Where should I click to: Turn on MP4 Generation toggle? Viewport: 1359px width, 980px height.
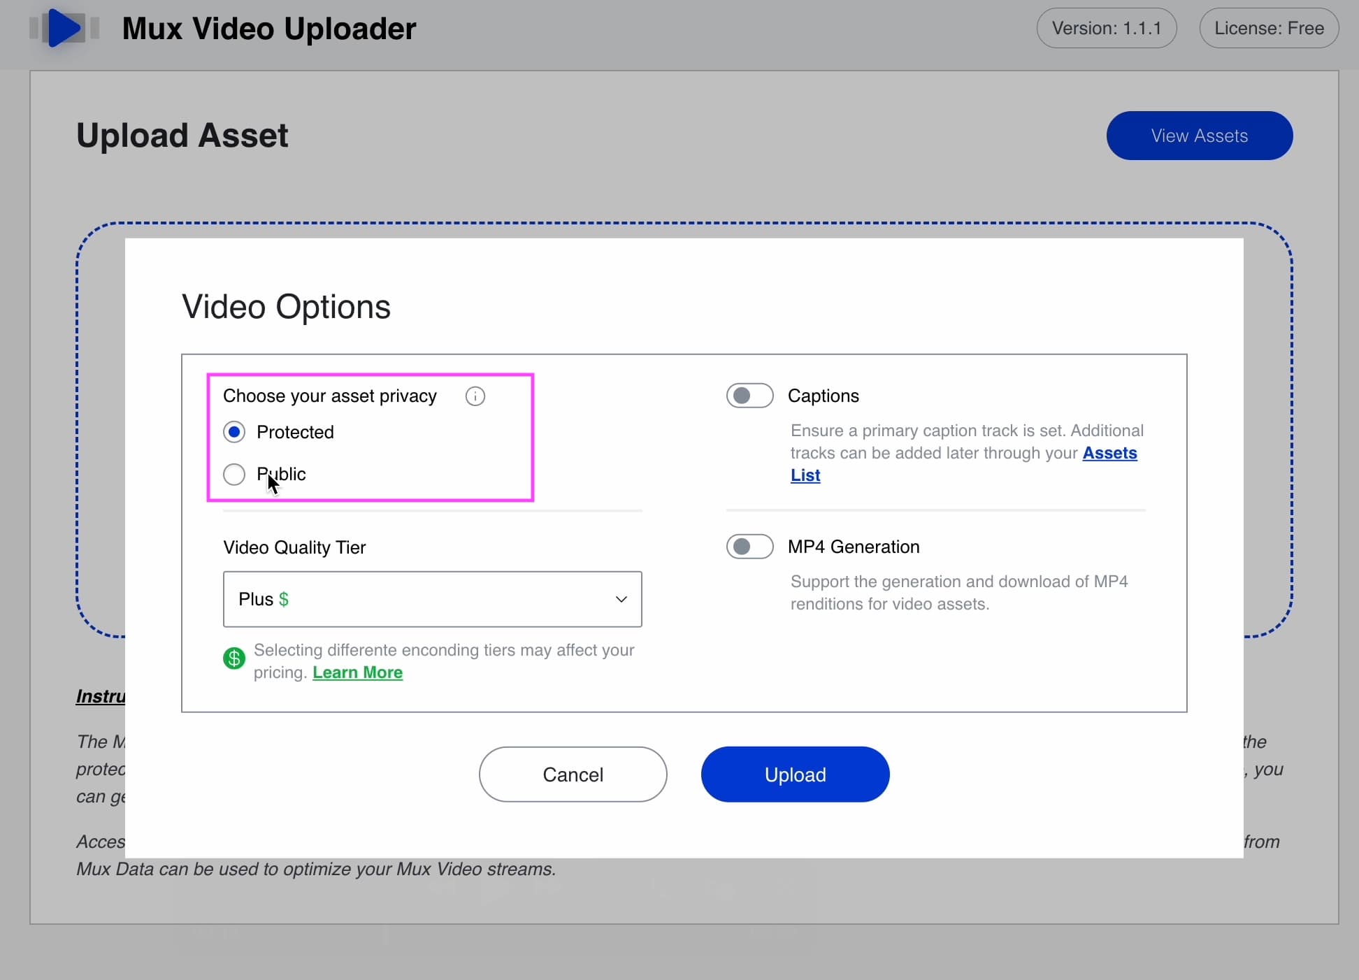(749, 547)
